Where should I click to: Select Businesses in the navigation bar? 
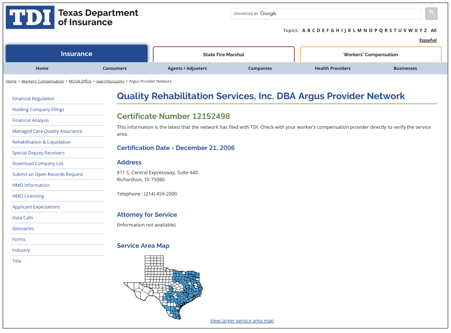405,68
